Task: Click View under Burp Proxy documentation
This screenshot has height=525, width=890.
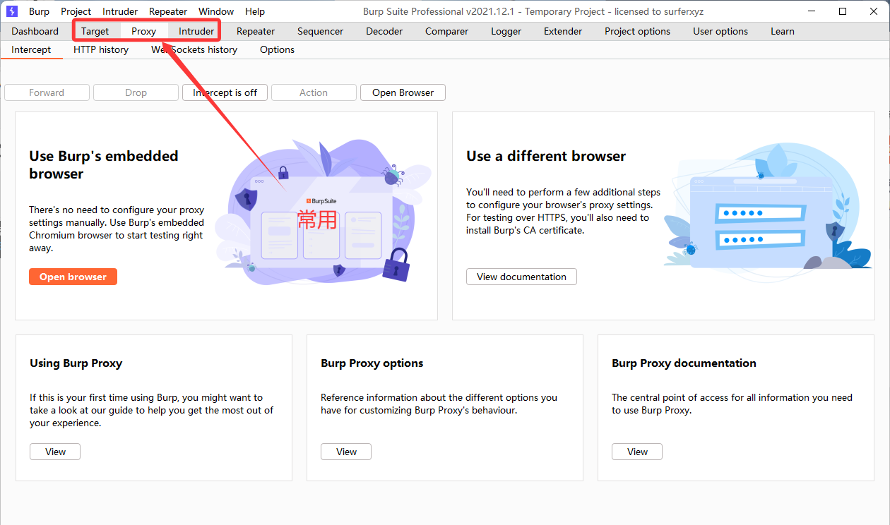Action: pos(637,452)
